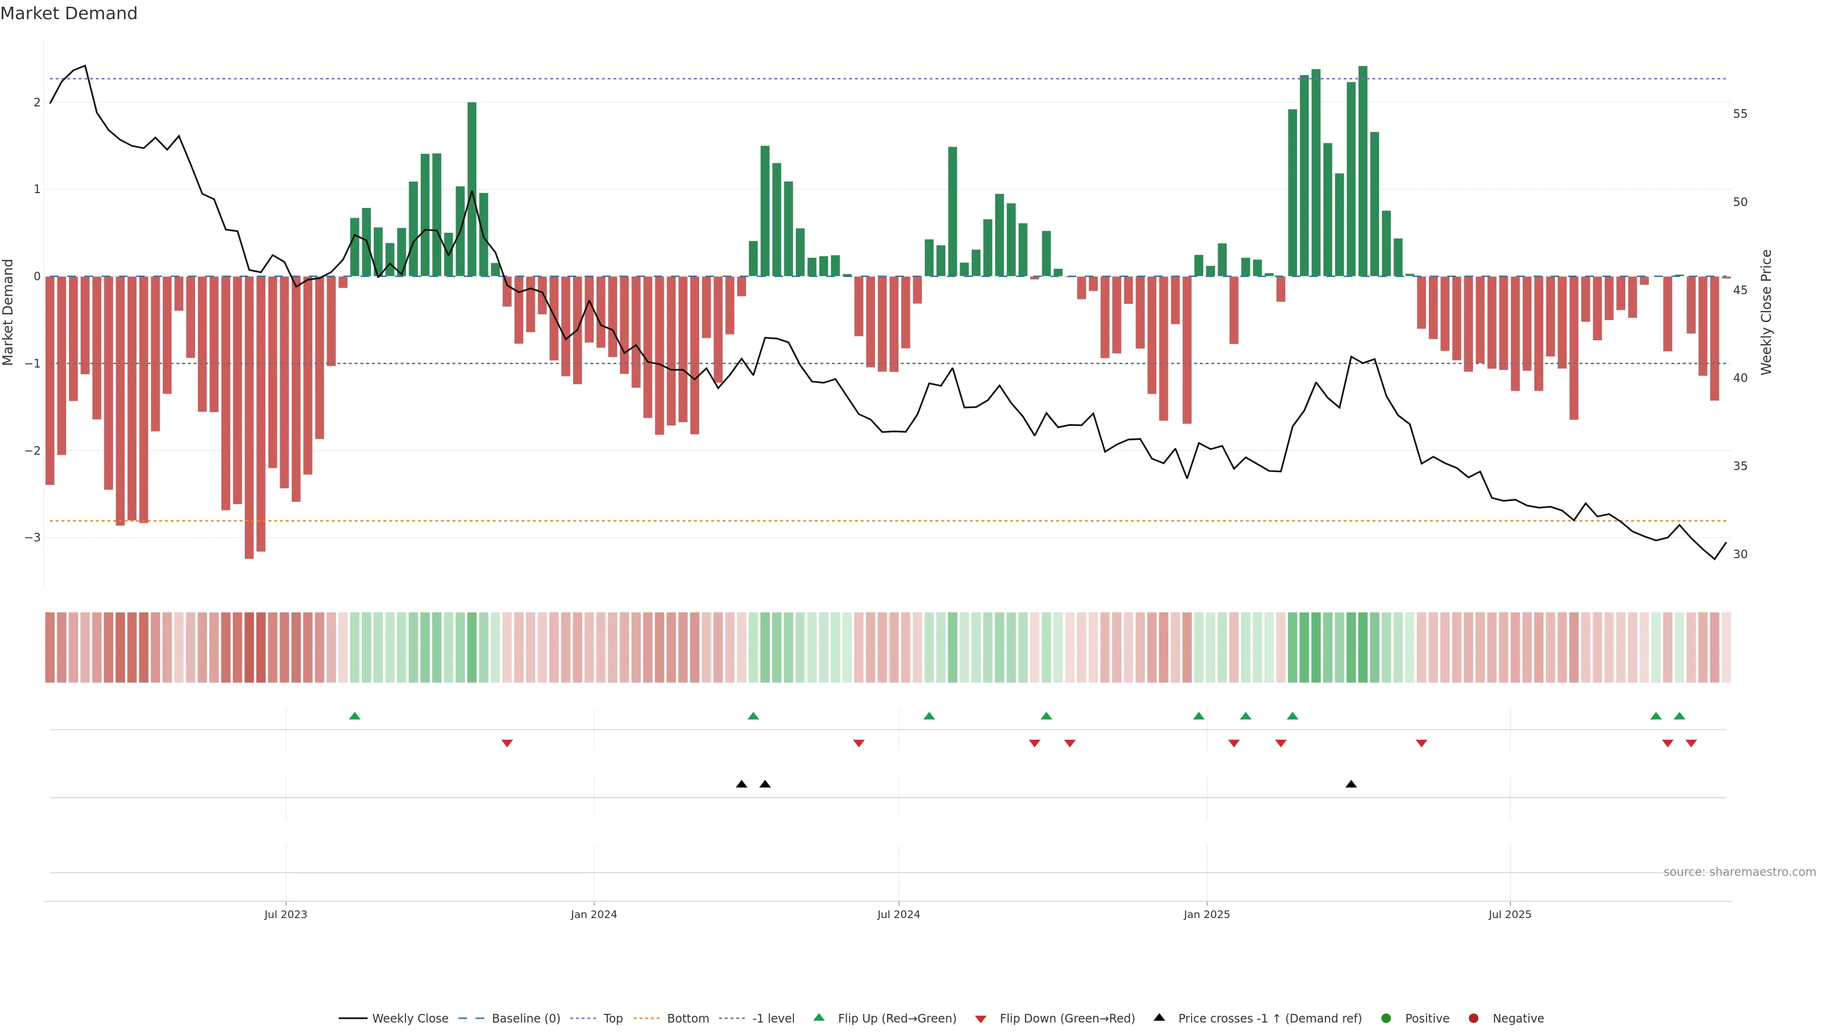Screen dimensions: 1840x1035
Task: Click the last red Flip Down marker
Action: coord(1690,744)
